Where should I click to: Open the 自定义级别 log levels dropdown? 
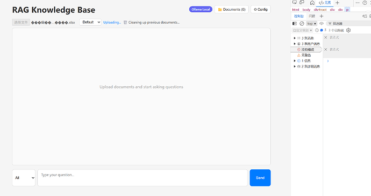302,30
